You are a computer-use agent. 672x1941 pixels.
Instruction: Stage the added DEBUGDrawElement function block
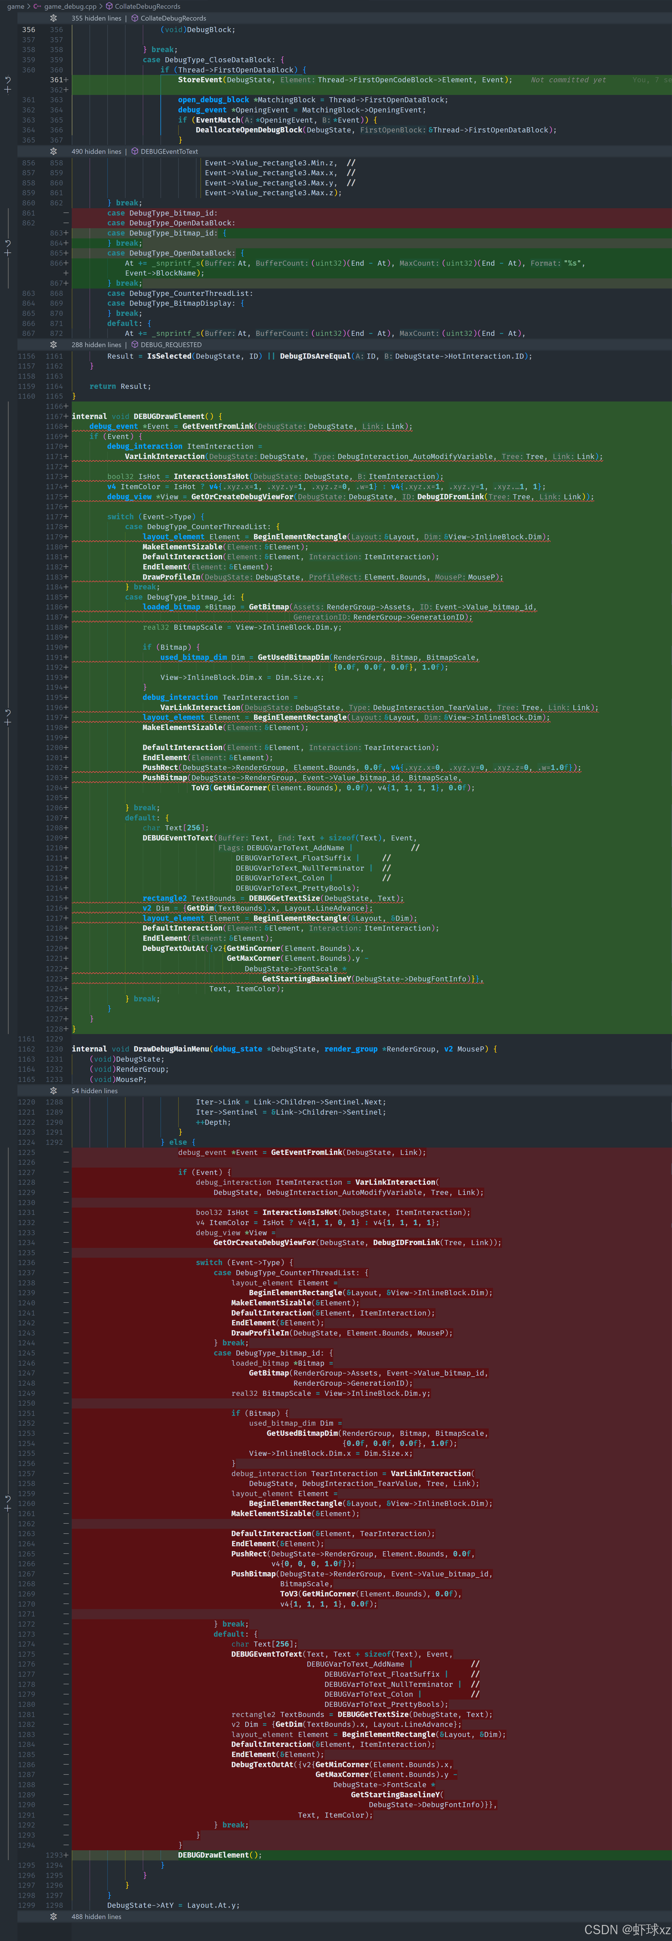tap(8, 723)
